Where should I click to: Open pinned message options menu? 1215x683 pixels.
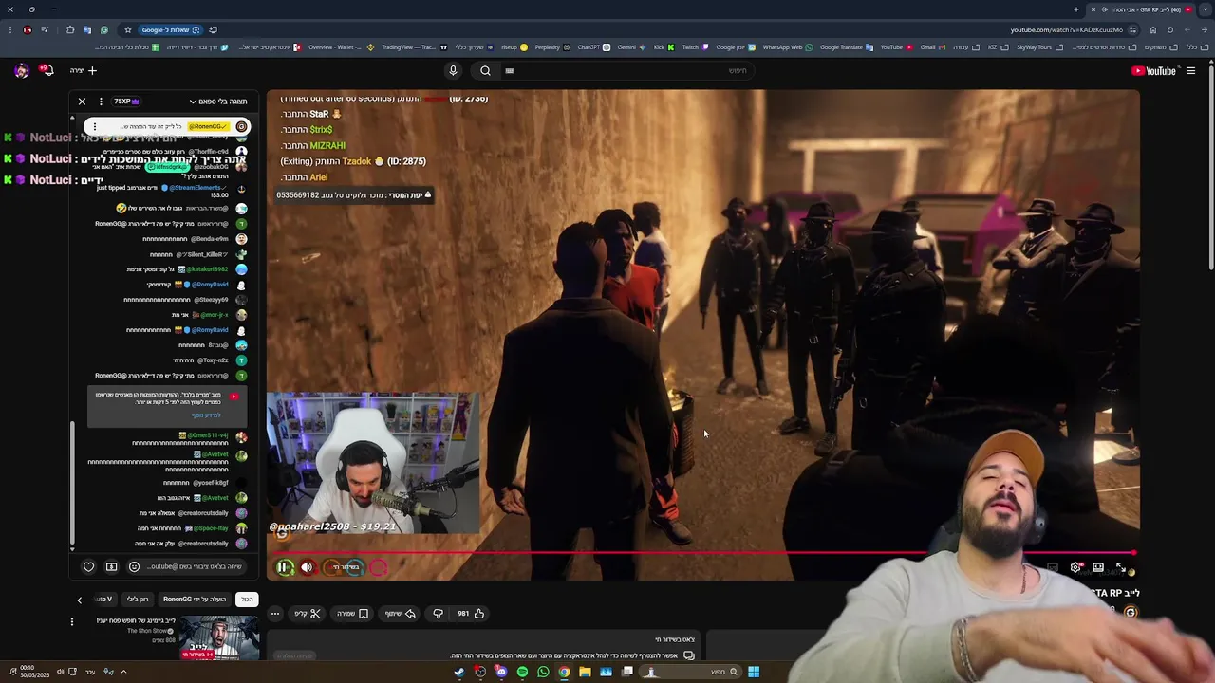94,126
